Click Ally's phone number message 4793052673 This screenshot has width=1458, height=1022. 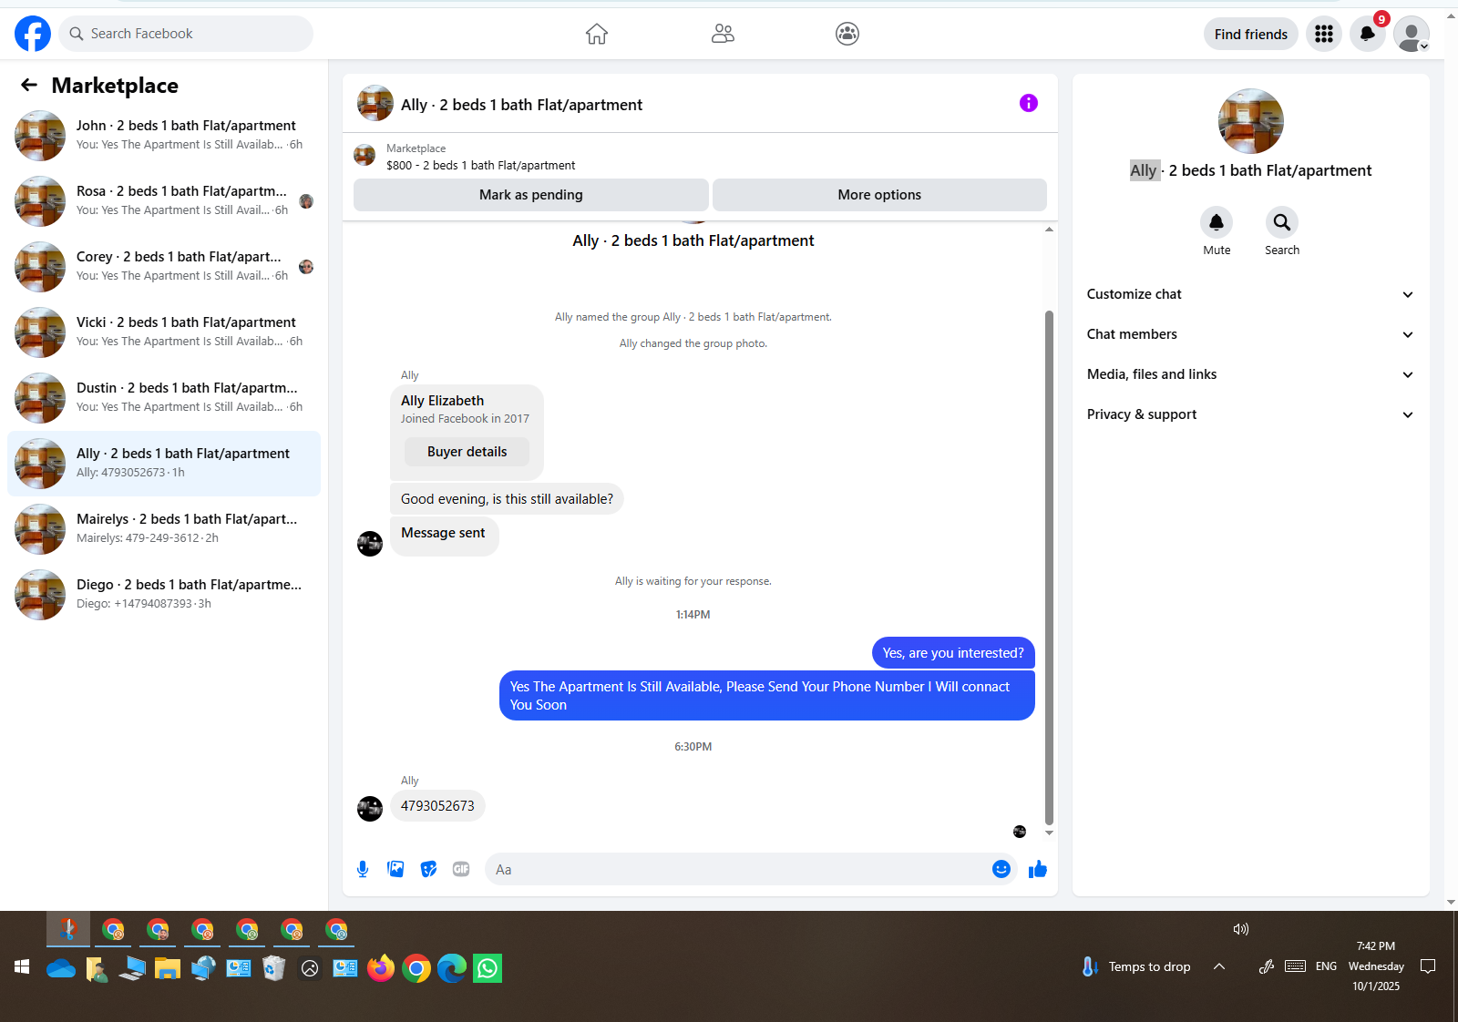click(x=437, y=806)
